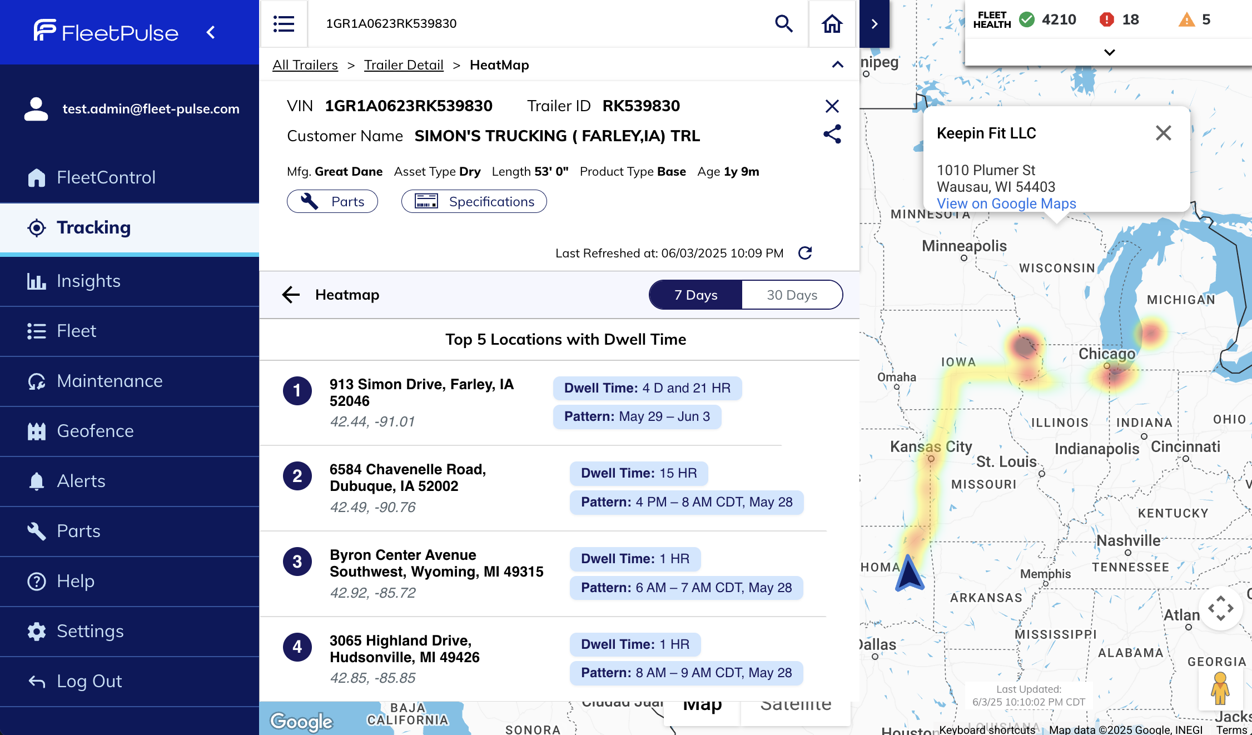Click the search magnifier icon

[784, 23]
